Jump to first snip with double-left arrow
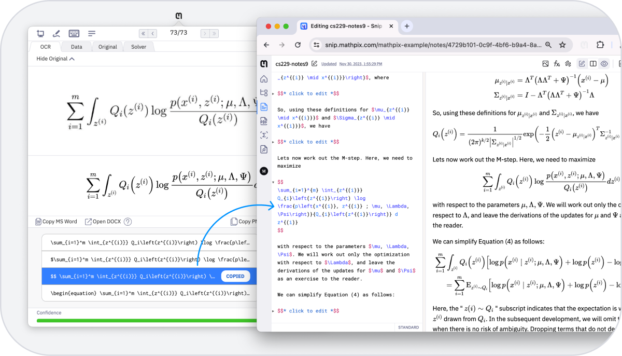The width and height of the screenshot is (622, 356). click(x=144, y=33)
